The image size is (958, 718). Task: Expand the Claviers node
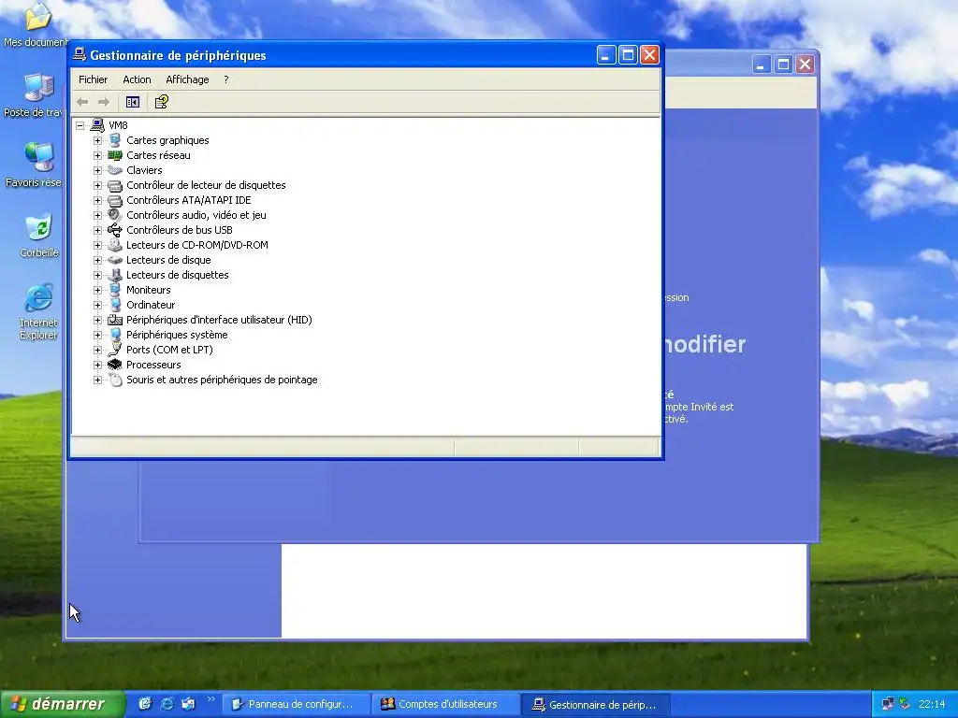(97, 170)
